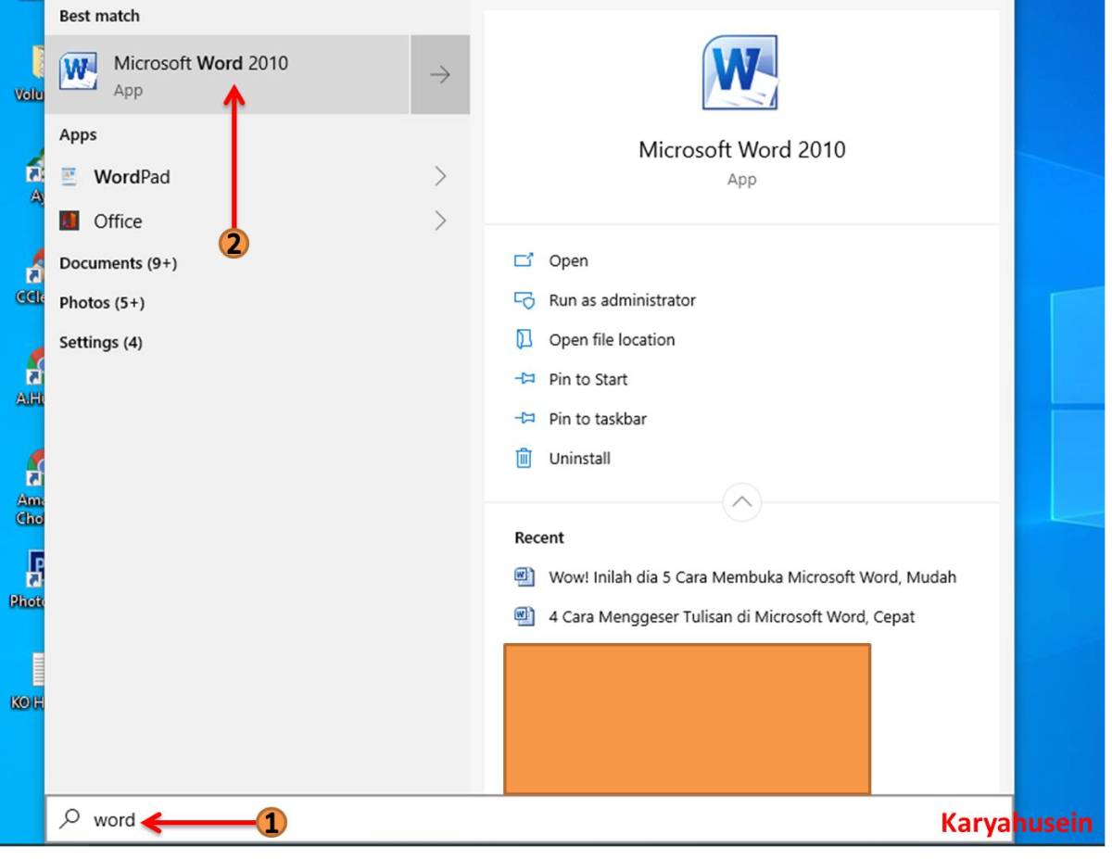Image resolution: width=1112 pixels, height=859 pixels.
Task: Click Open to launch Word 2010
Action: click(568, 260)
